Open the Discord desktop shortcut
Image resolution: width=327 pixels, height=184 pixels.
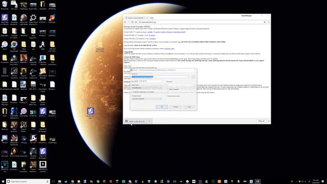pos(5,139)
